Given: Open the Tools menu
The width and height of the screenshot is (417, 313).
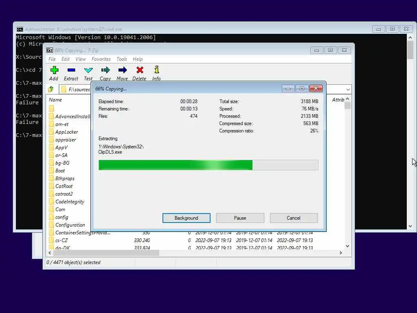Looking at the screenshot, I should tap(122, 59).
